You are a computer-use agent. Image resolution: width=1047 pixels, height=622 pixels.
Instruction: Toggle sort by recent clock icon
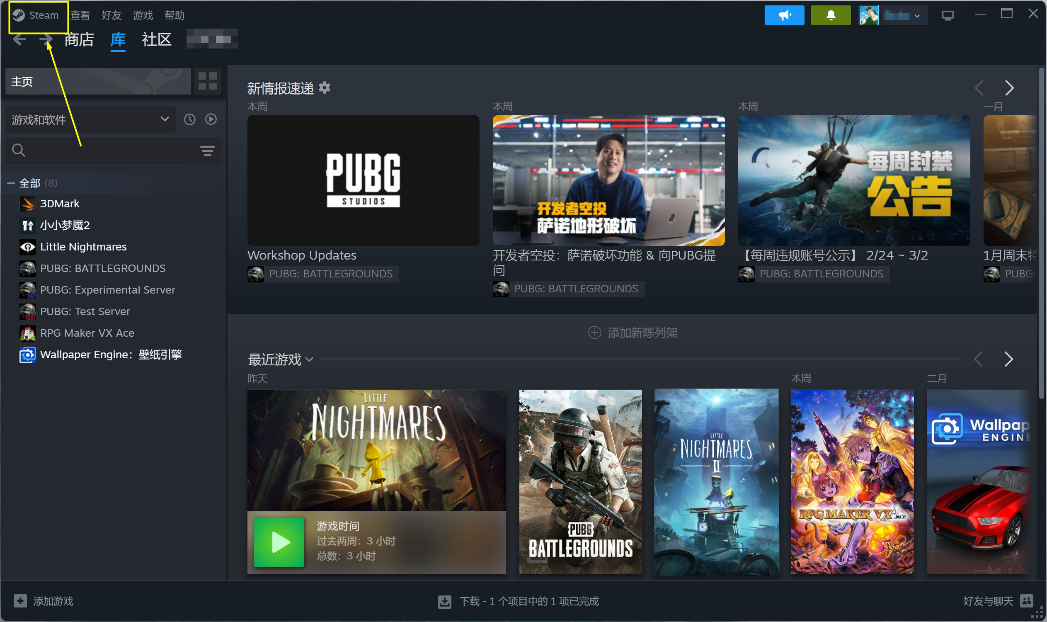190,119
